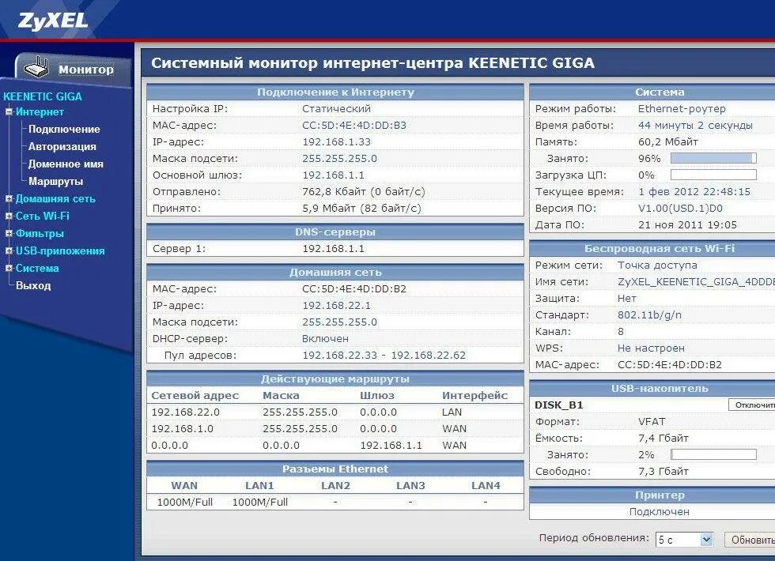Open the Авторизация menu item

(62, 147)
